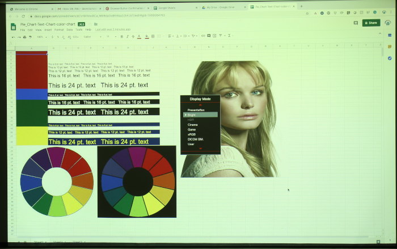Open the View menu

coord(39,30)
